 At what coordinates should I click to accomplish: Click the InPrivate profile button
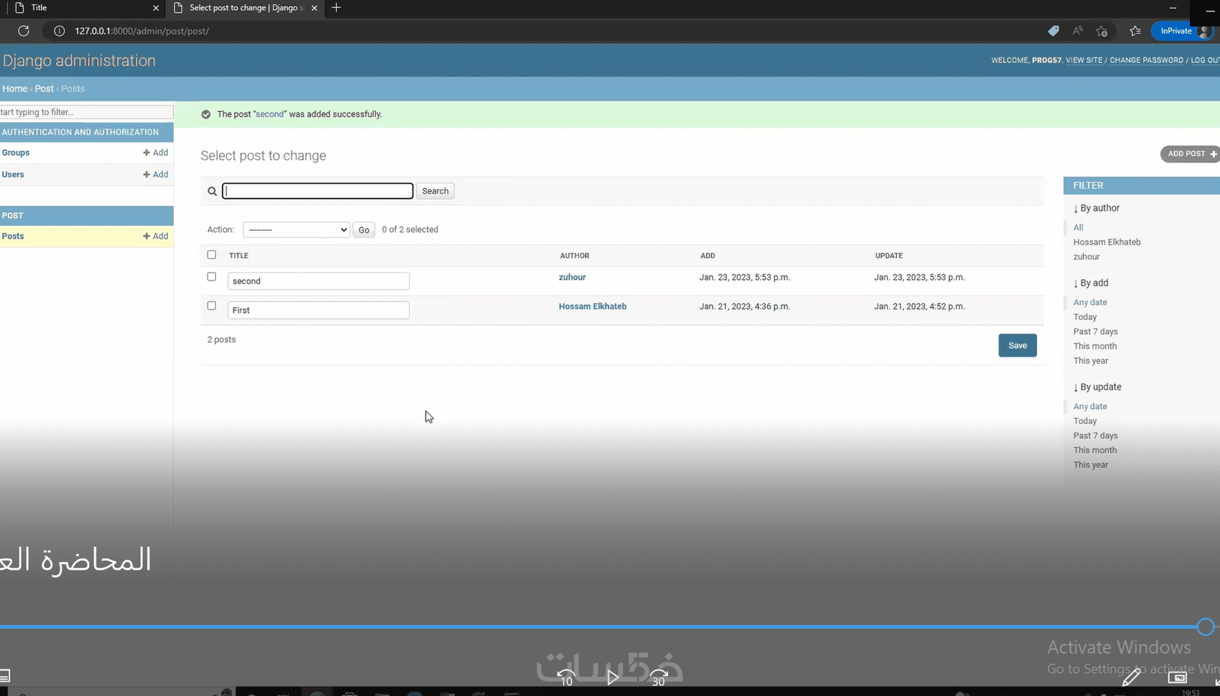point(1184,31)
